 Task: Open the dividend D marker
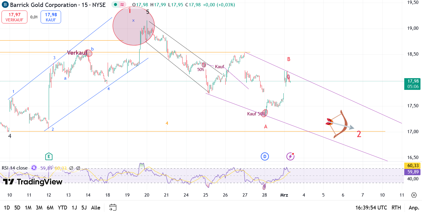pyautogui.click(x=265, y=156)
